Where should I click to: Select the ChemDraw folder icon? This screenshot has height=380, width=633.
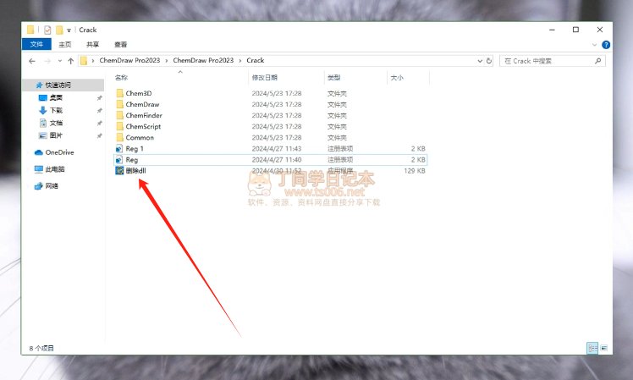(119, 104)
